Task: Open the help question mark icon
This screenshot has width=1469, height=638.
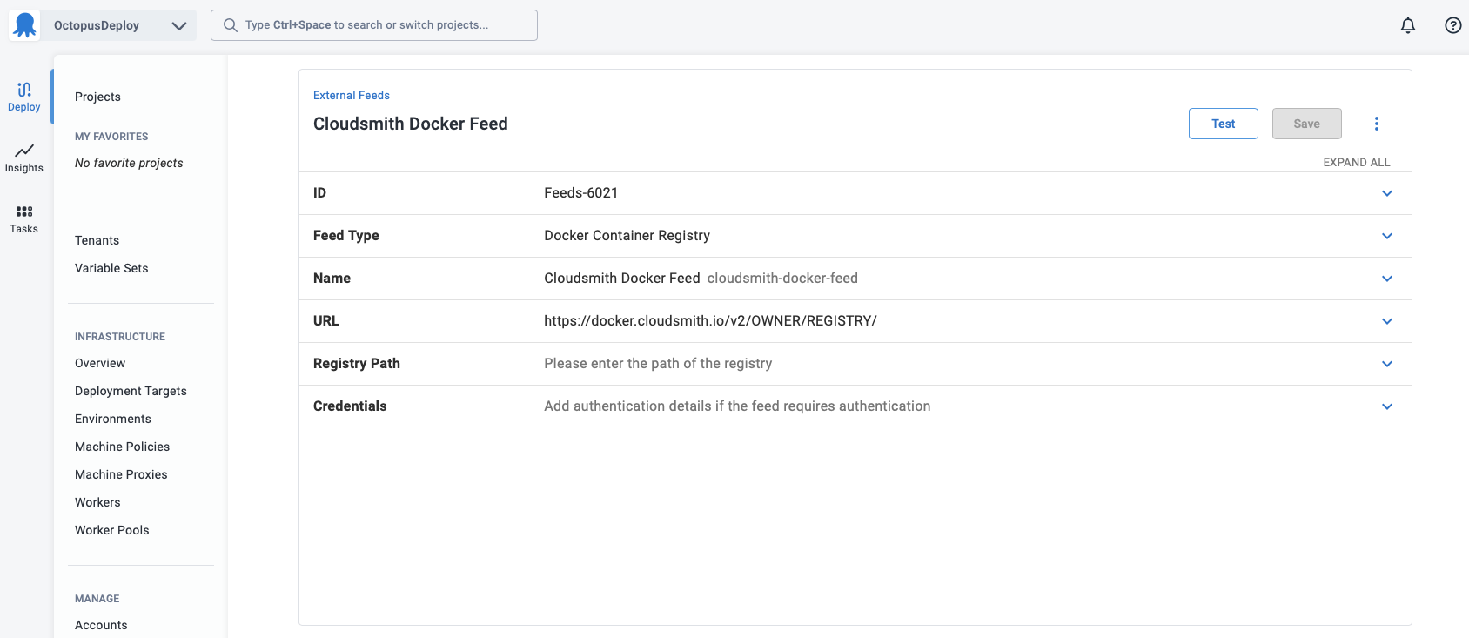Action: tap(1453, 25)
